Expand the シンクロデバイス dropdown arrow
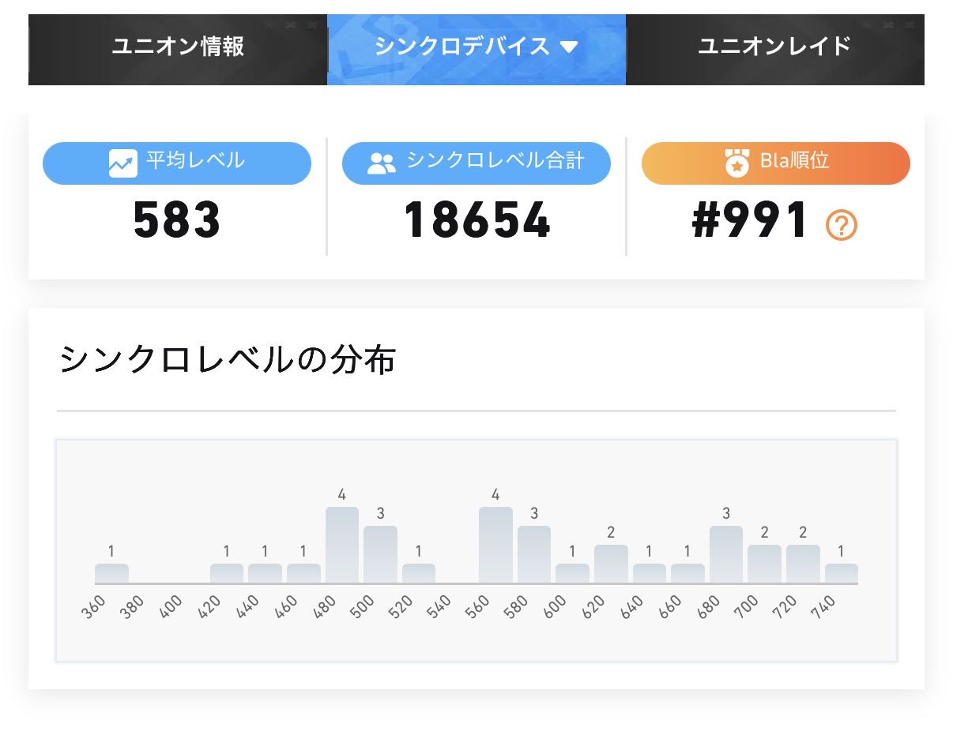 pyautogui.click(x=569, y=47)
